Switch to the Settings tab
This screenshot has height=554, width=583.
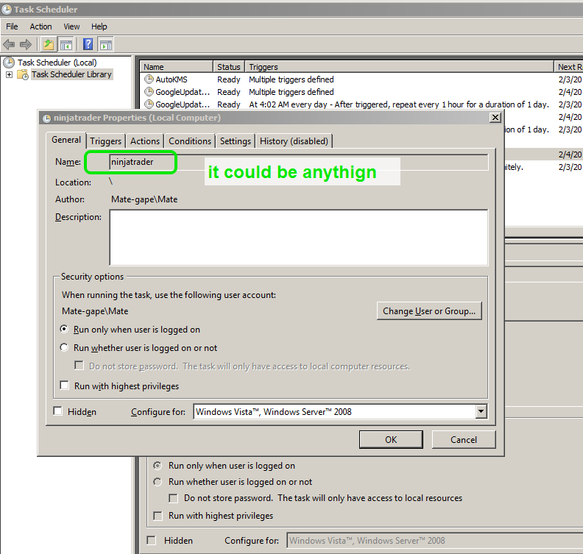coord(236,141)
